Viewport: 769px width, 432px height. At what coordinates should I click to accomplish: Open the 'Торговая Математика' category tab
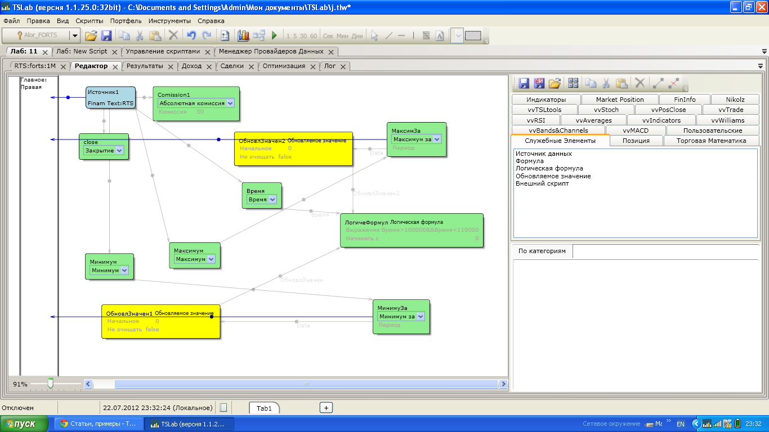pyautogui.click(x=711, y=141)
